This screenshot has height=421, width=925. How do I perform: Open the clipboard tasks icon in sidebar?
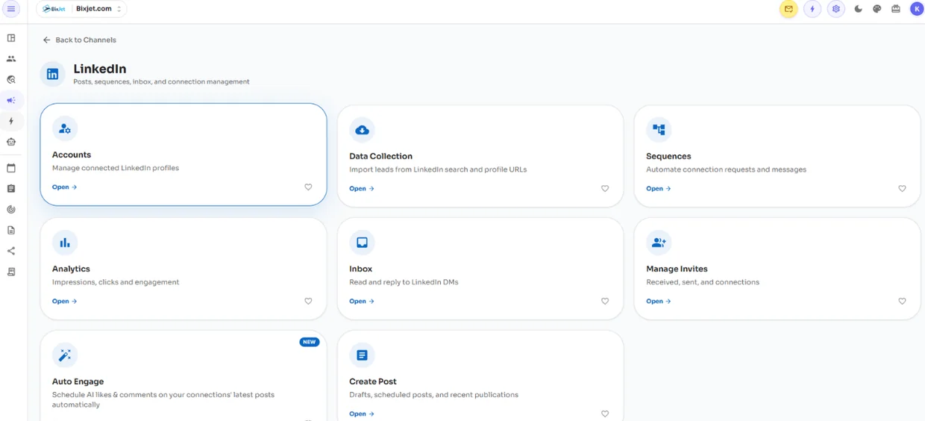[x=11, y=189]
